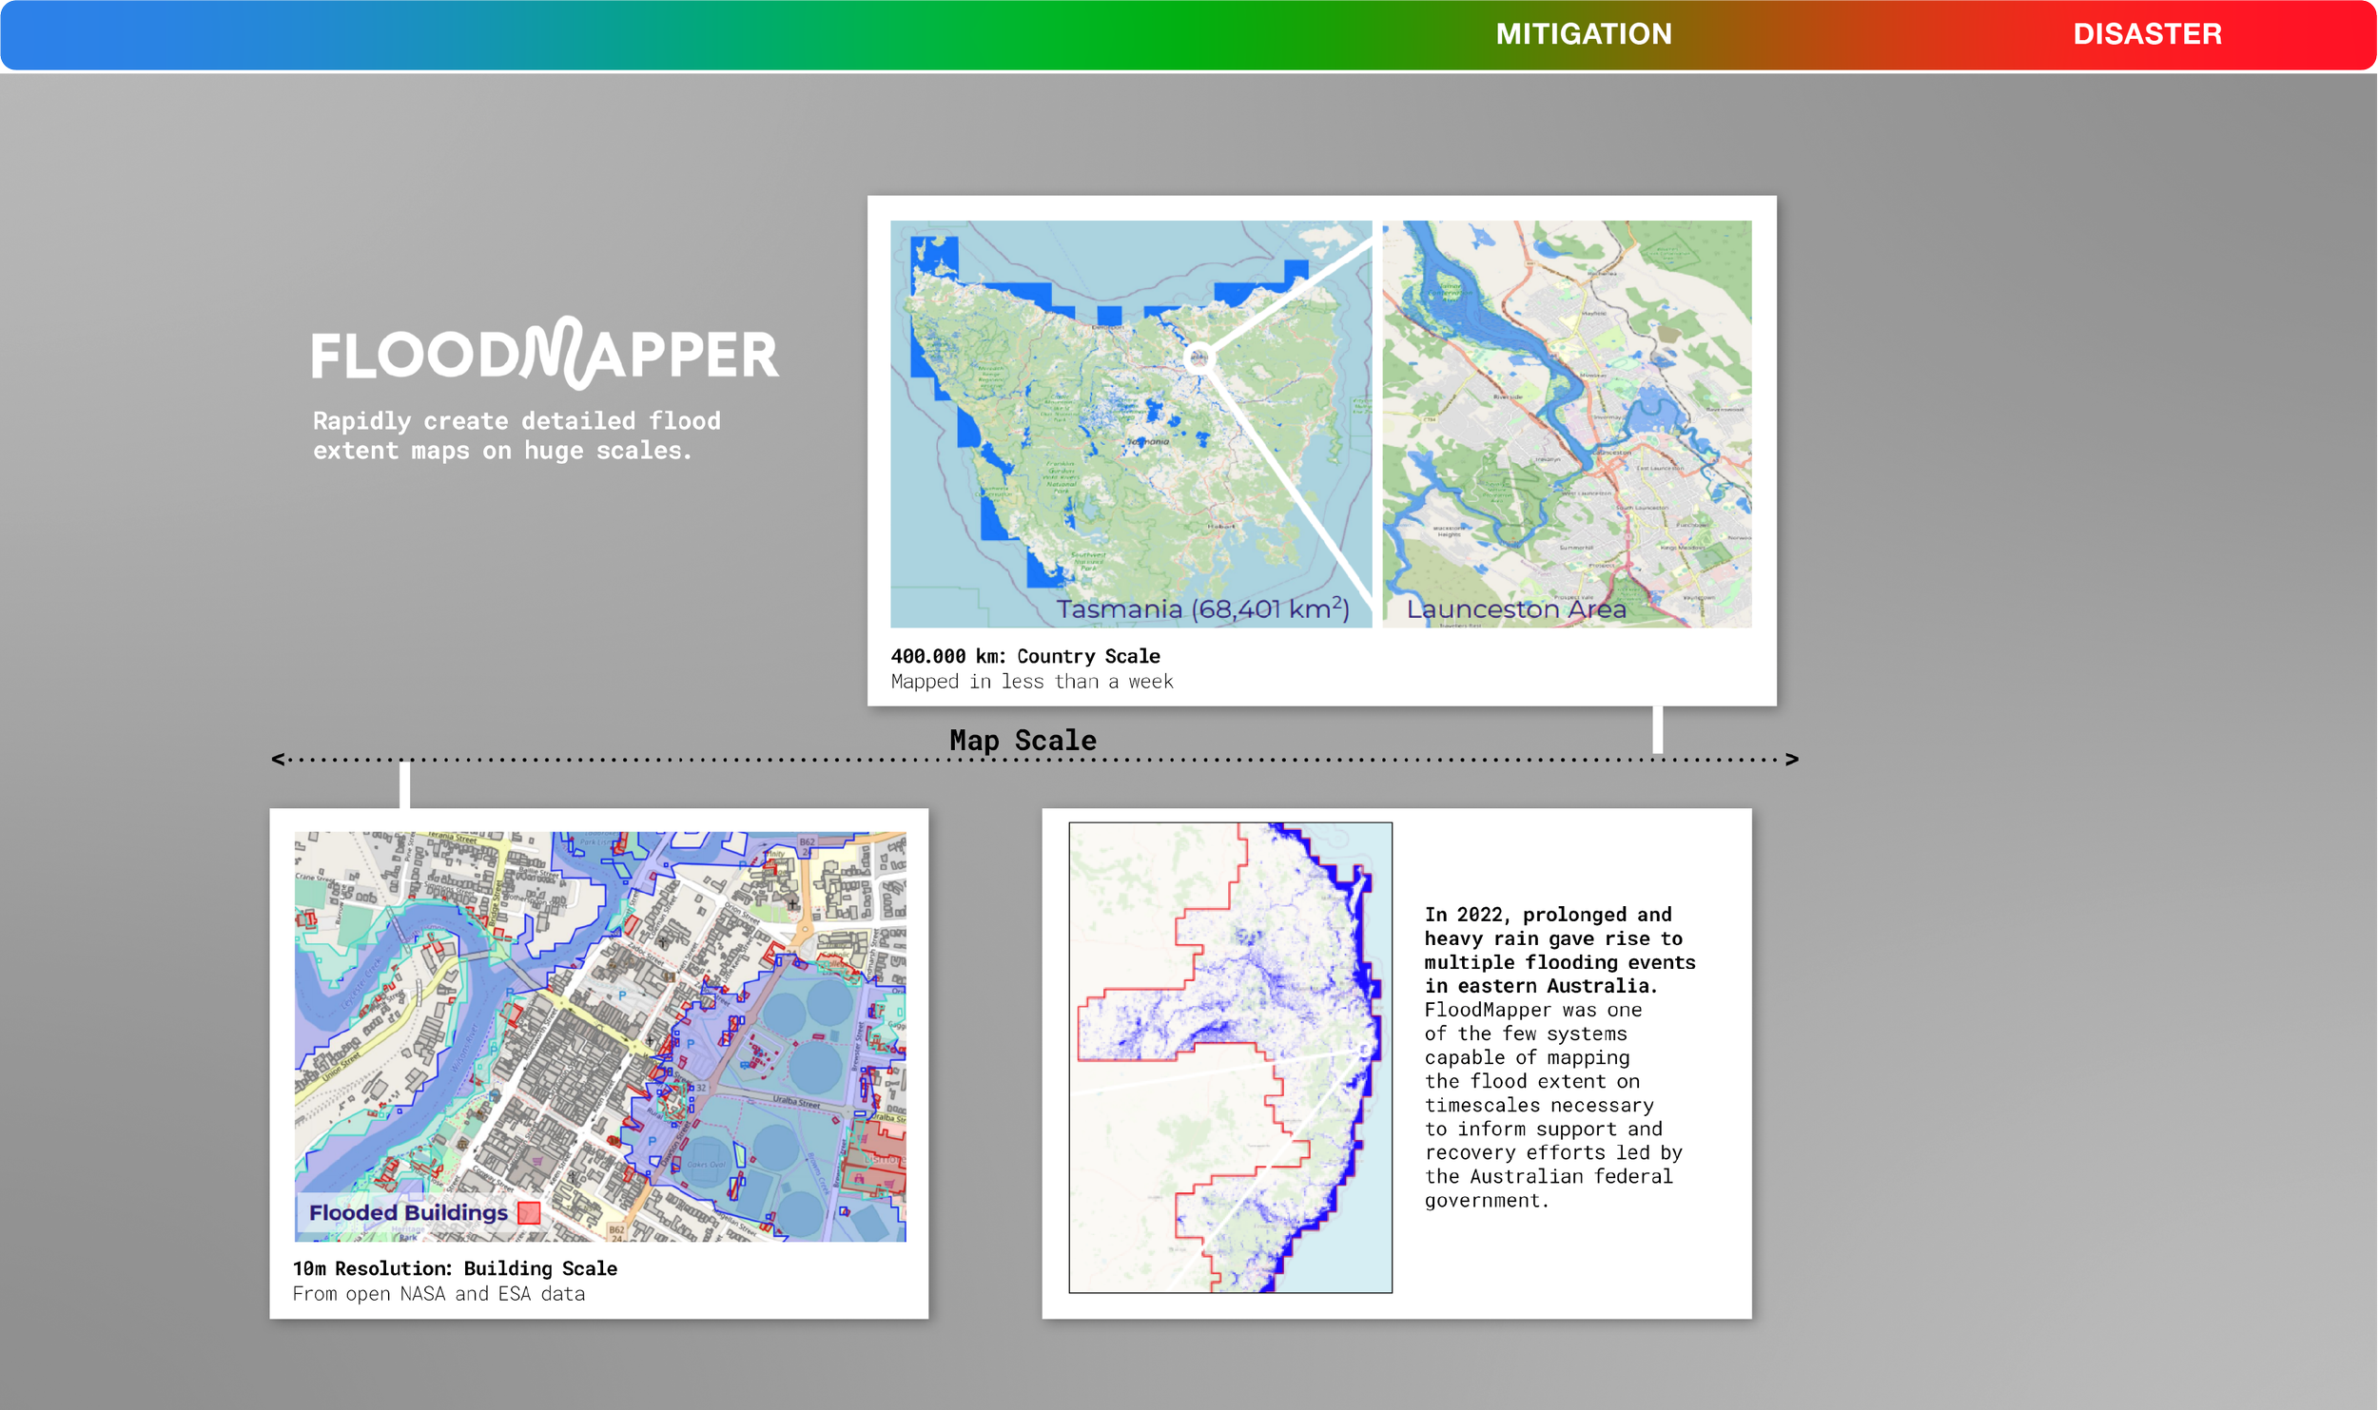Select '10m Resolution: Building Scale' caption

455,1268
